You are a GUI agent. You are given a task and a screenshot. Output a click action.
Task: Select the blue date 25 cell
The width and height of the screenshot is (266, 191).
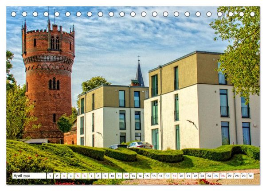(216, 176)
